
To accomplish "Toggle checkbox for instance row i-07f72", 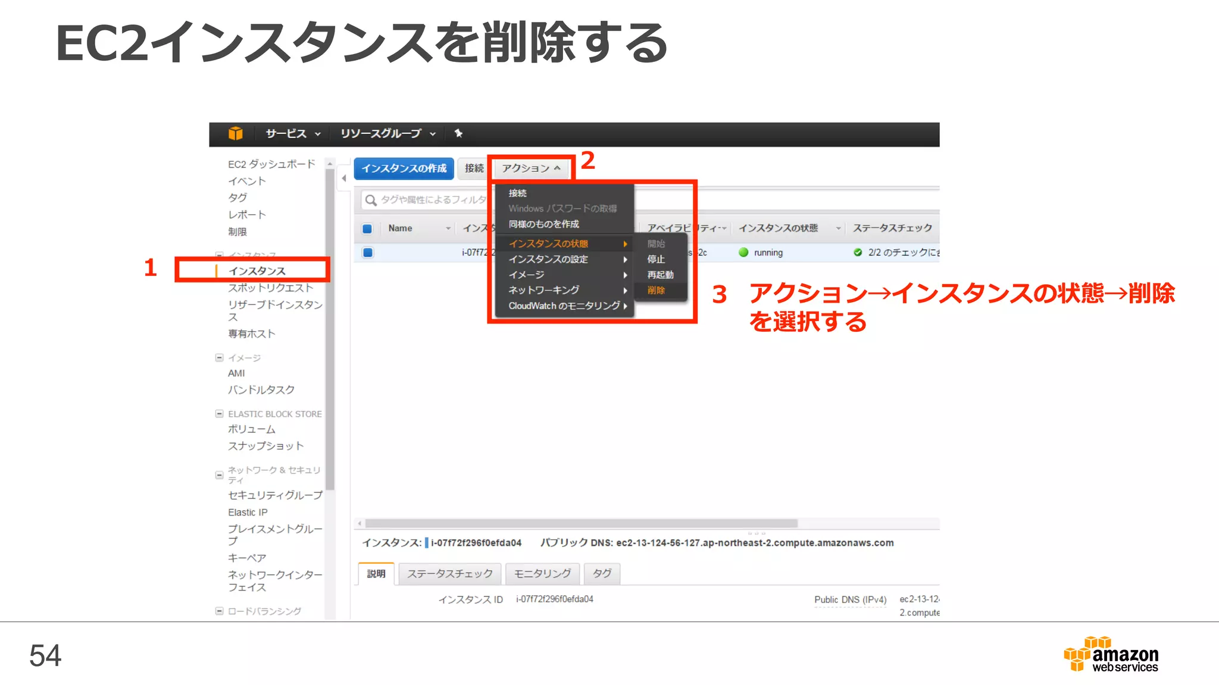I will coord(368,253).
